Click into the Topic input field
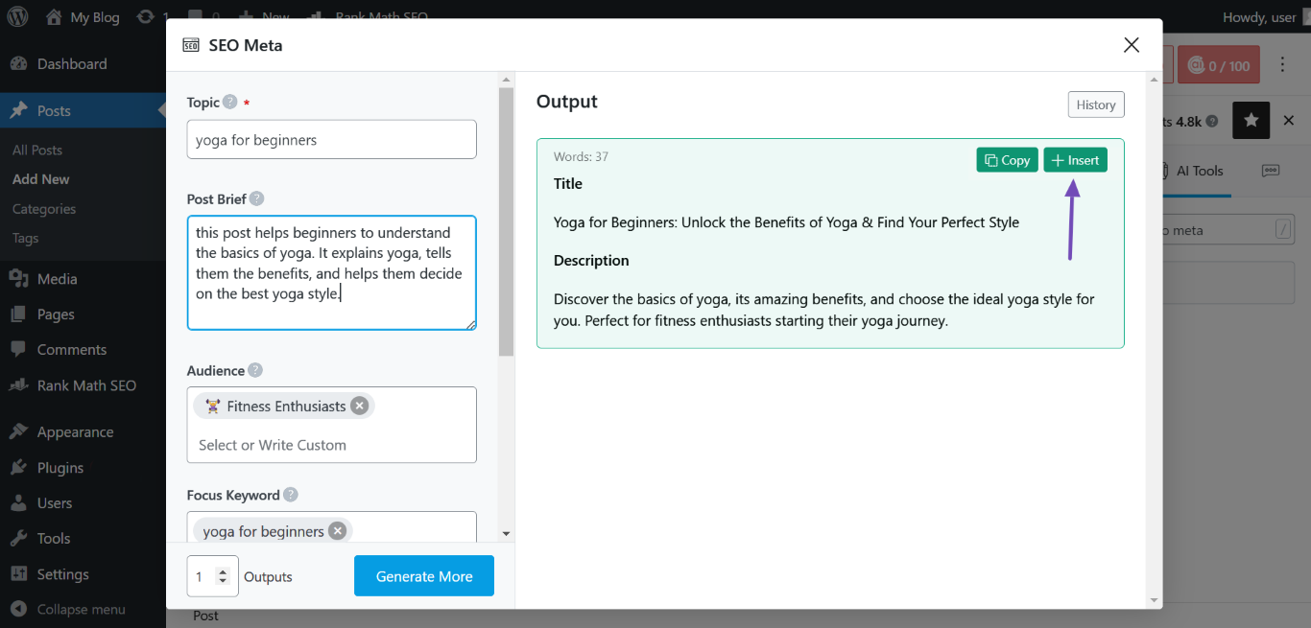Screen dimensions: 1311x628 coord(332,139)
